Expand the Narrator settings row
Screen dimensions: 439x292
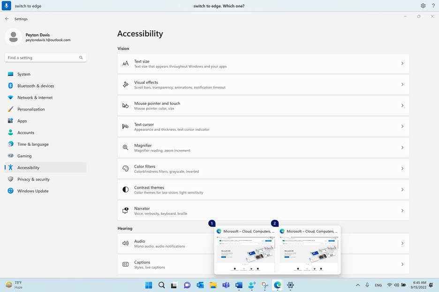pyautogui.click(x=263, y=211)
